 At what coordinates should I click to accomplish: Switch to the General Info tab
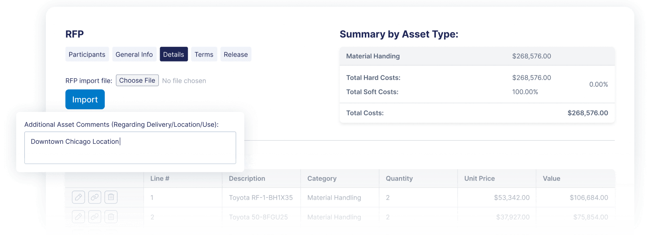tap(134, 54)
